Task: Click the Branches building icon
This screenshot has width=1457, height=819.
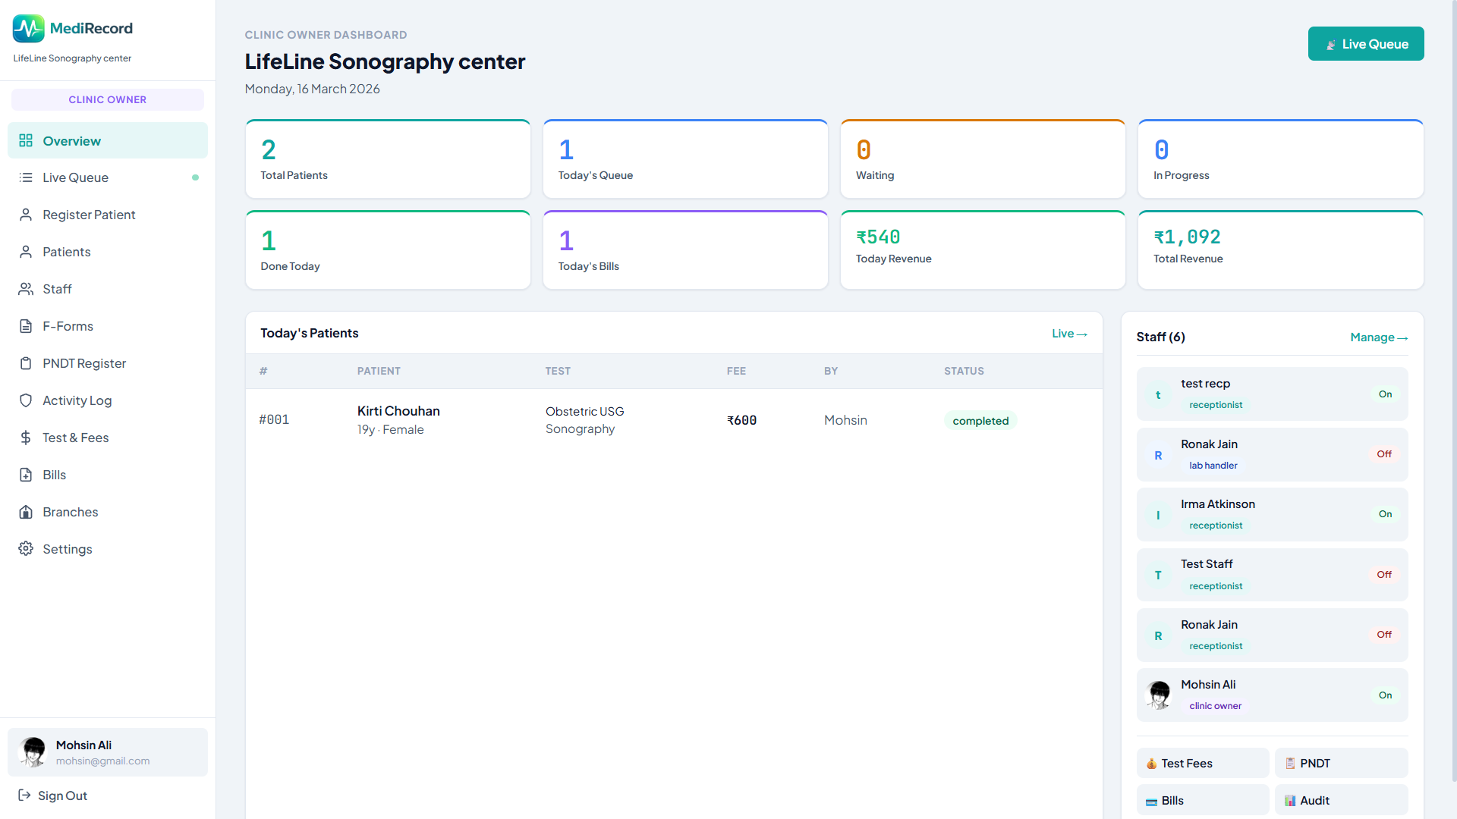Action: [26, 512]
